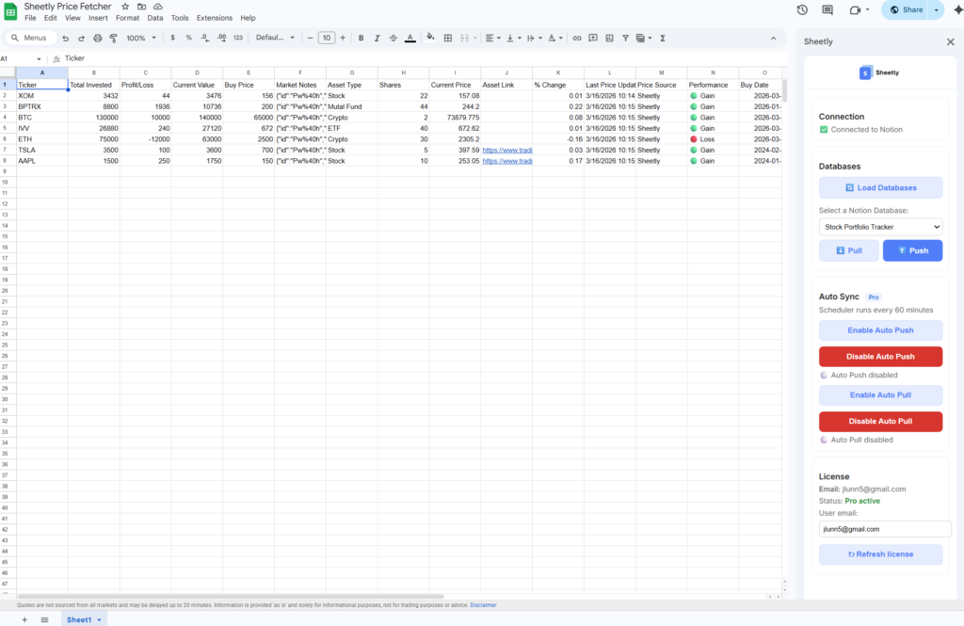Open the text wrapping dropdown
The width and height of the screenshot is (964, 626).
tap(535, 39)
